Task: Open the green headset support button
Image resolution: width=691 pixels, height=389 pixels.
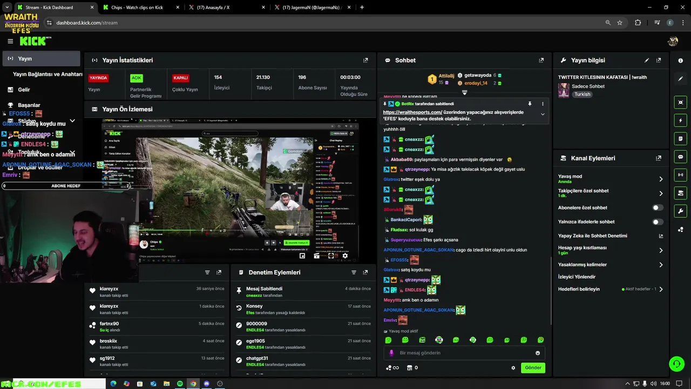Action: (x=676, y=364)
